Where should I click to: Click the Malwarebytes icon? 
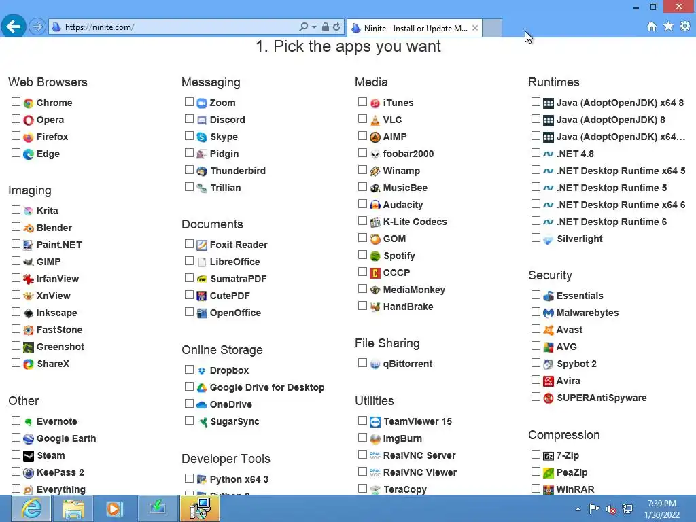pos(549,313)
